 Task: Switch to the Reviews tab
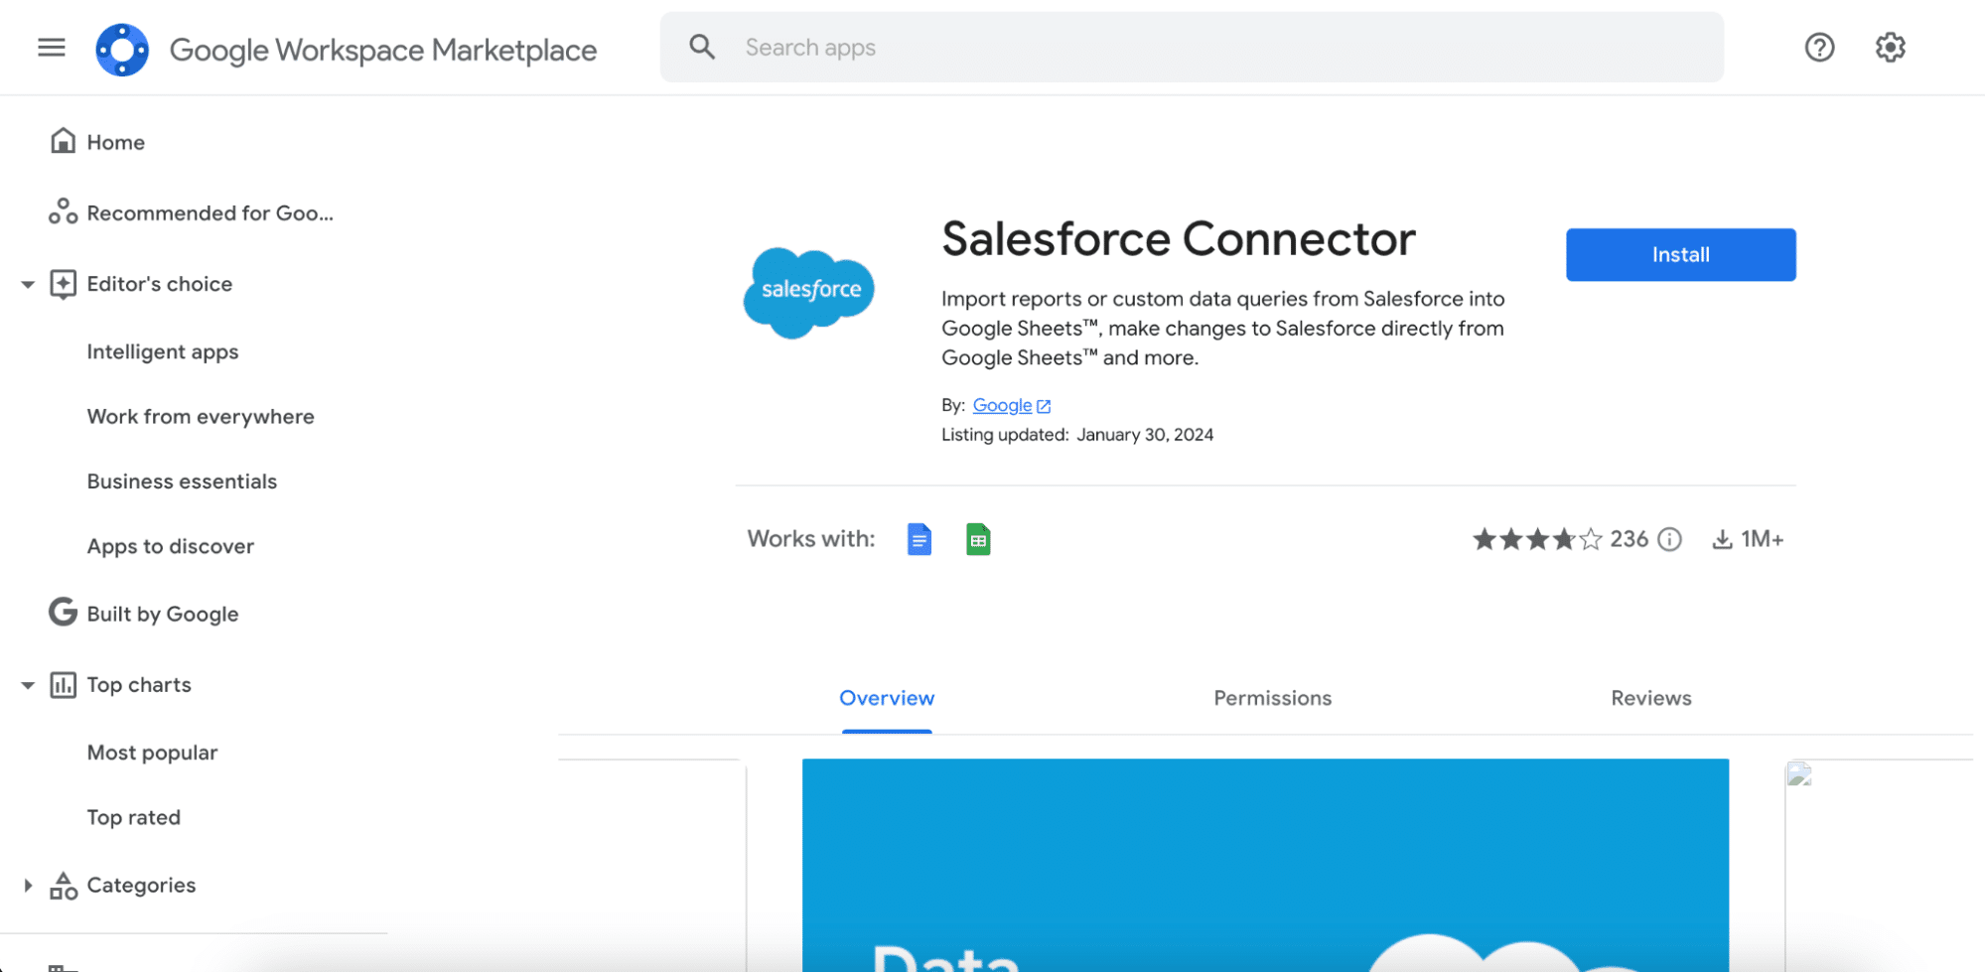pyautogui.click(x=1650, y=698)
